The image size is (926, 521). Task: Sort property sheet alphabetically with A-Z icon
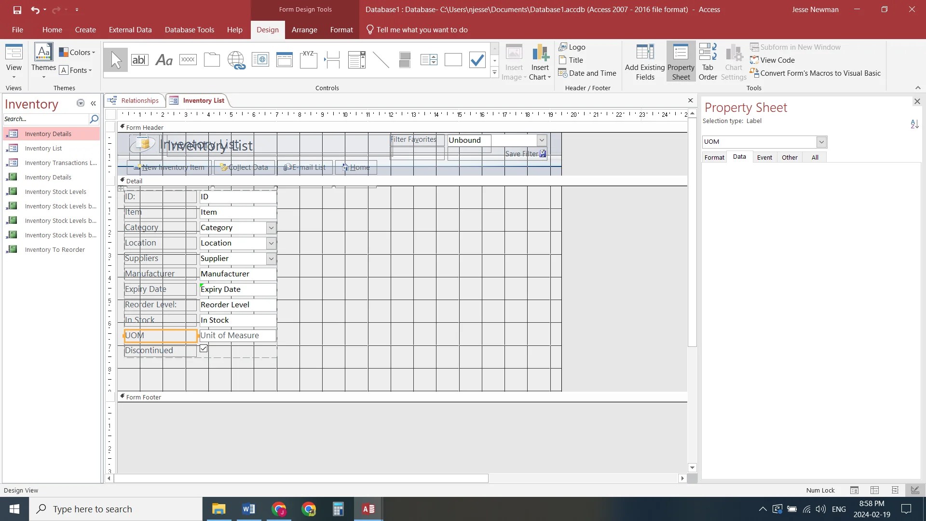tap(914, 124)
